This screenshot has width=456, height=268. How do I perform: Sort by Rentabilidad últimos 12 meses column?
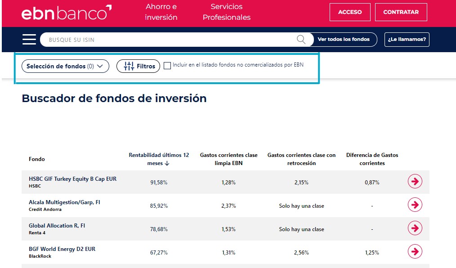pyautogui.click(x=159, y=159)
